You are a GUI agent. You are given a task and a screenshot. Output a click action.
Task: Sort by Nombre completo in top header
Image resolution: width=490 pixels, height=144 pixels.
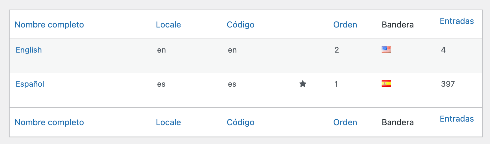[49, 24]
